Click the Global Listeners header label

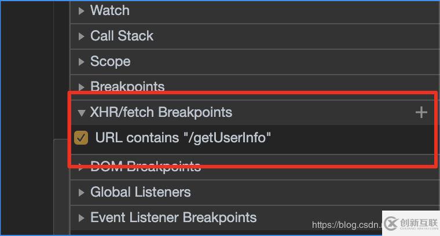point(140,192)
